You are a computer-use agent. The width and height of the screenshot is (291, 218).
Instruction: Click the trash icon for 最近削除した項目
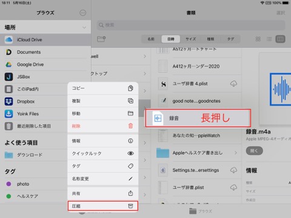8,126
